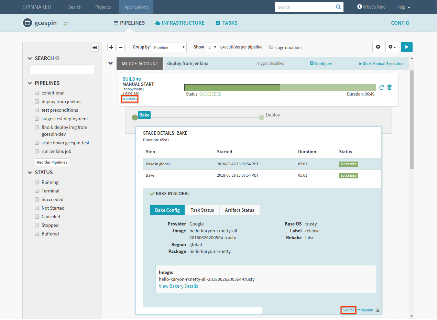437x320 pixels.
Task: Copy the permalink using the clipboard icon
Action: 378,310
